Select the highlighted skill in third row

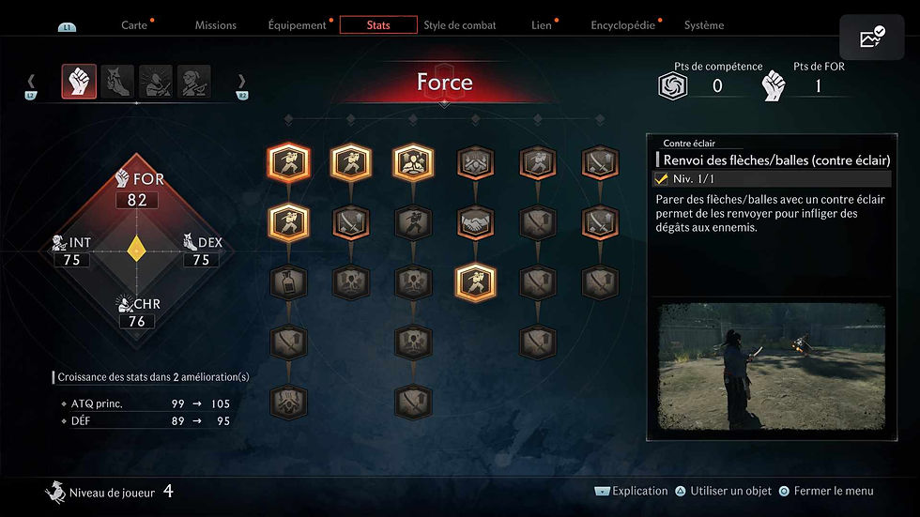[x=475, y=281]
